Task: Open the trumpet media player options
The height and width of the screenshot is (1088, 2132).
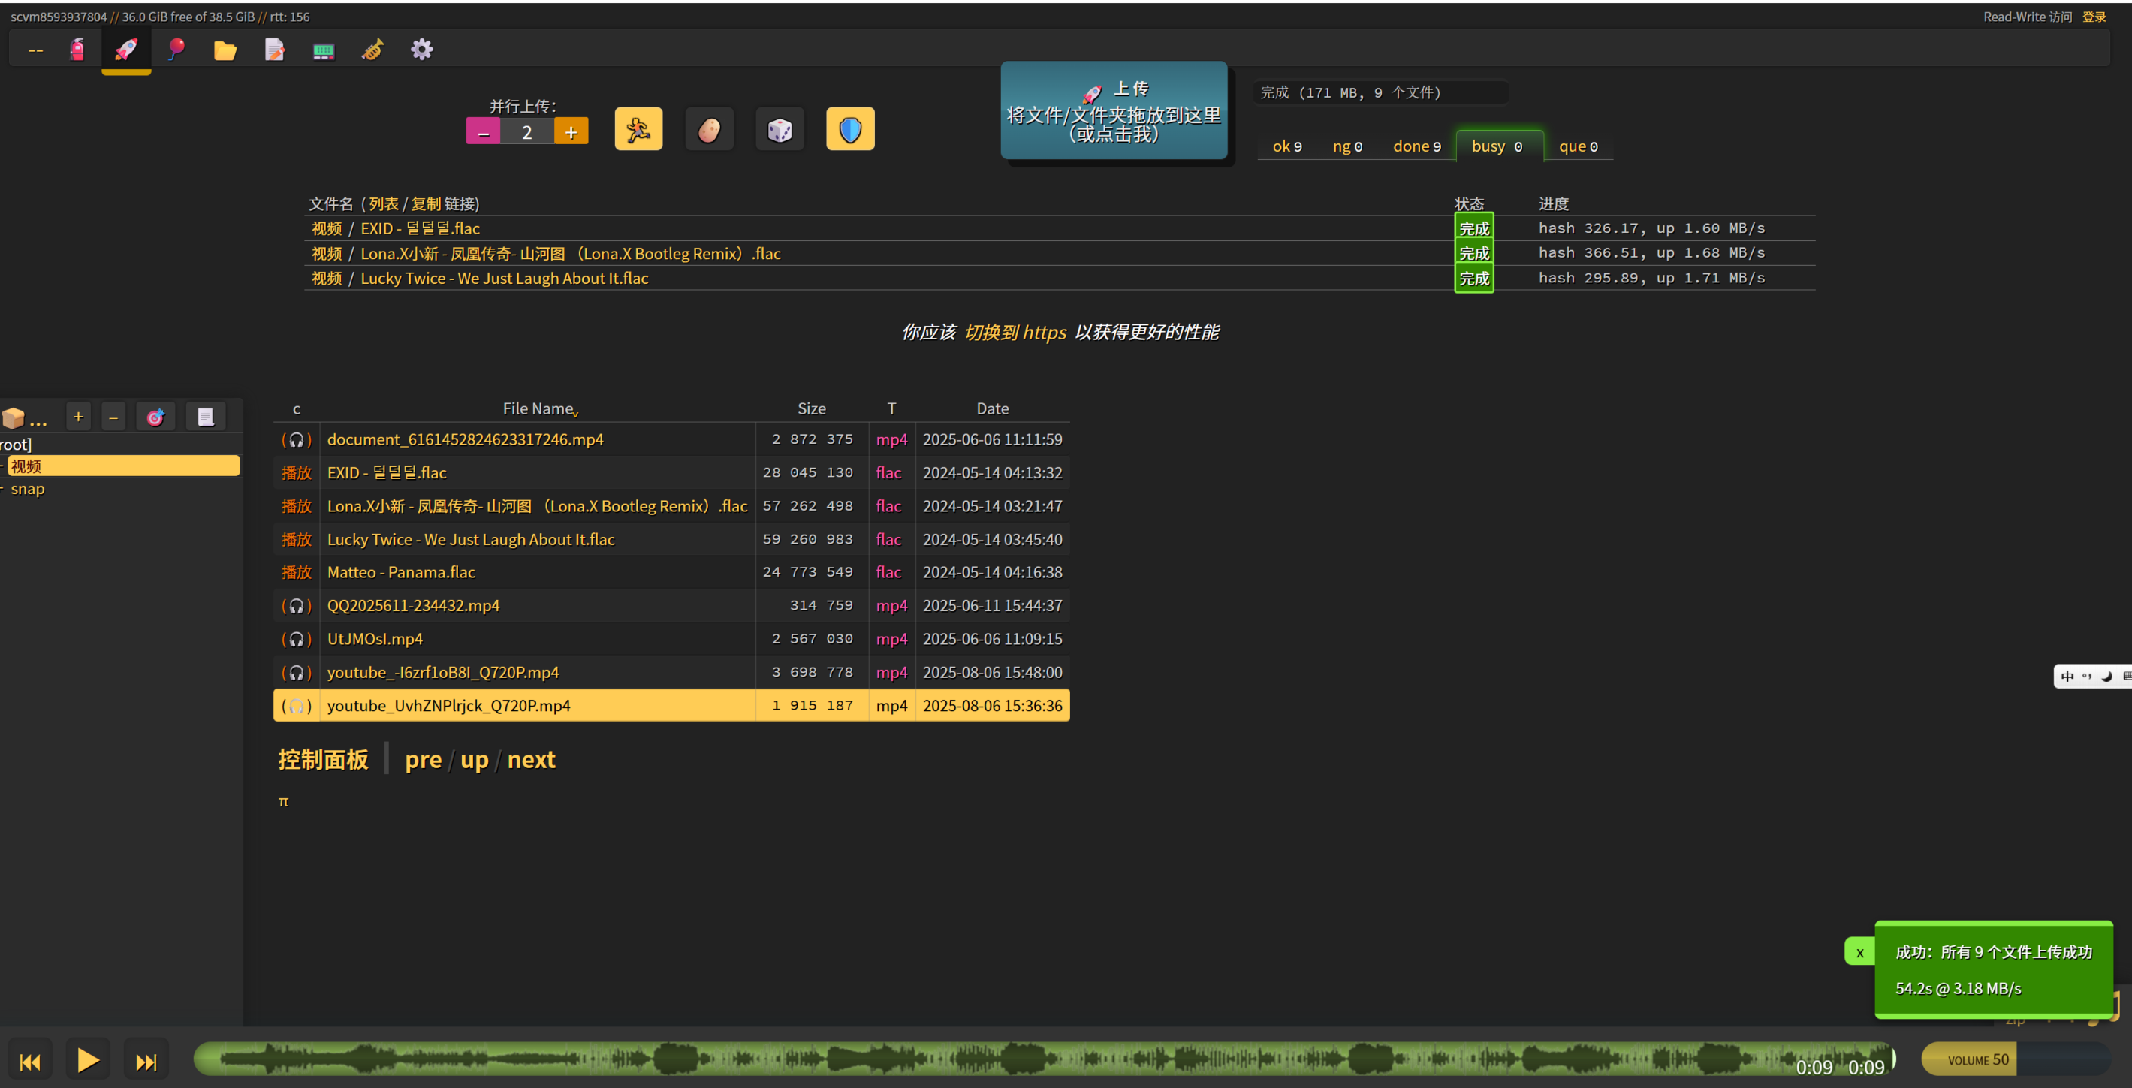Action: [x=372, y=50]
